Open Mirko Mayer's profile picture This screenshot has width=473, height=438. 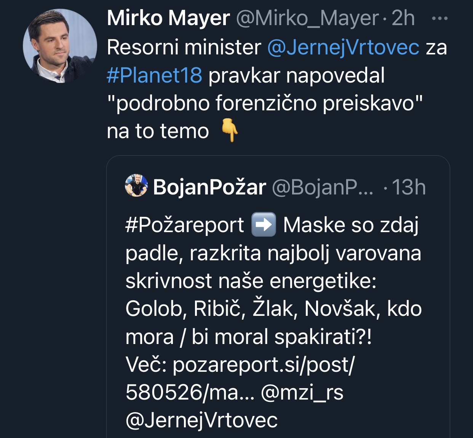point(60,46)
